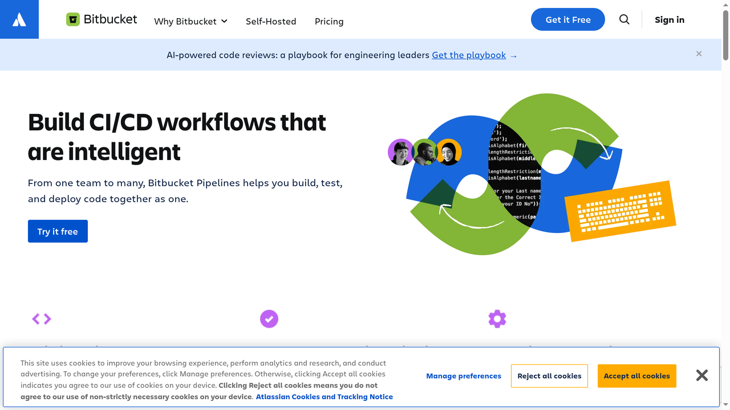Open the Why Bitbucket chevron menu

(225, 21)
